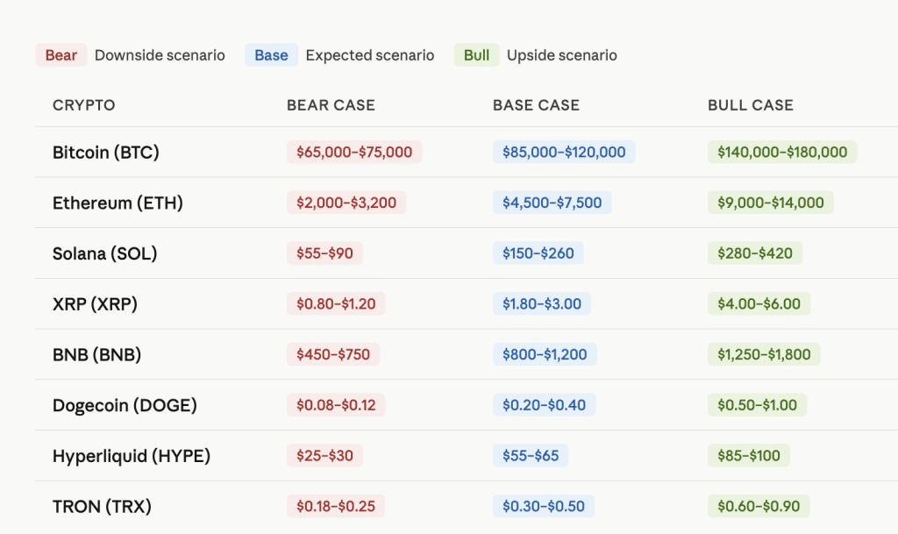Click the 'Expected scenario' legend text

coord(370,55)
